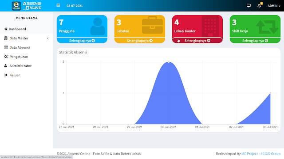
Task: Click the building icon on Lokasi Kantor card
Action: coord(210,26)
